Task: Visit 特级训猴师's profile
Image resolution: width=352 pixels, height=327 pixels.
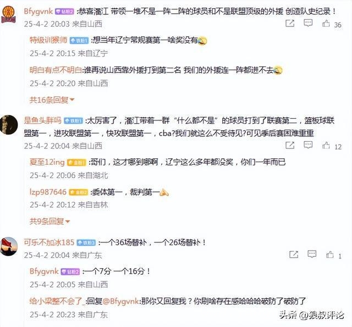Action: tap(48, 40)
